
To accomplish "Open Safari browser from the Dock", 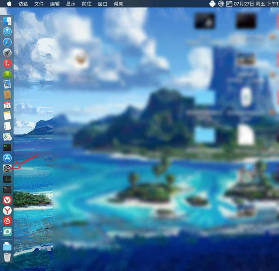I will coord(7,42).
